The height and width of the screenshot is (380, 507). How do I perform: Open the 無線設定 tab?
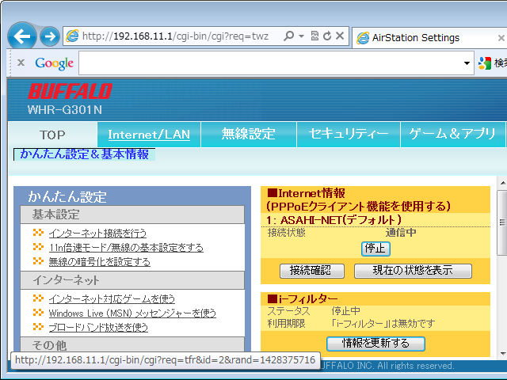coord(248,135)
